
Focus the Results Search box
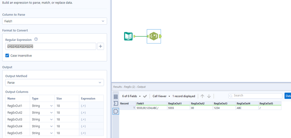tap(255, 96)
